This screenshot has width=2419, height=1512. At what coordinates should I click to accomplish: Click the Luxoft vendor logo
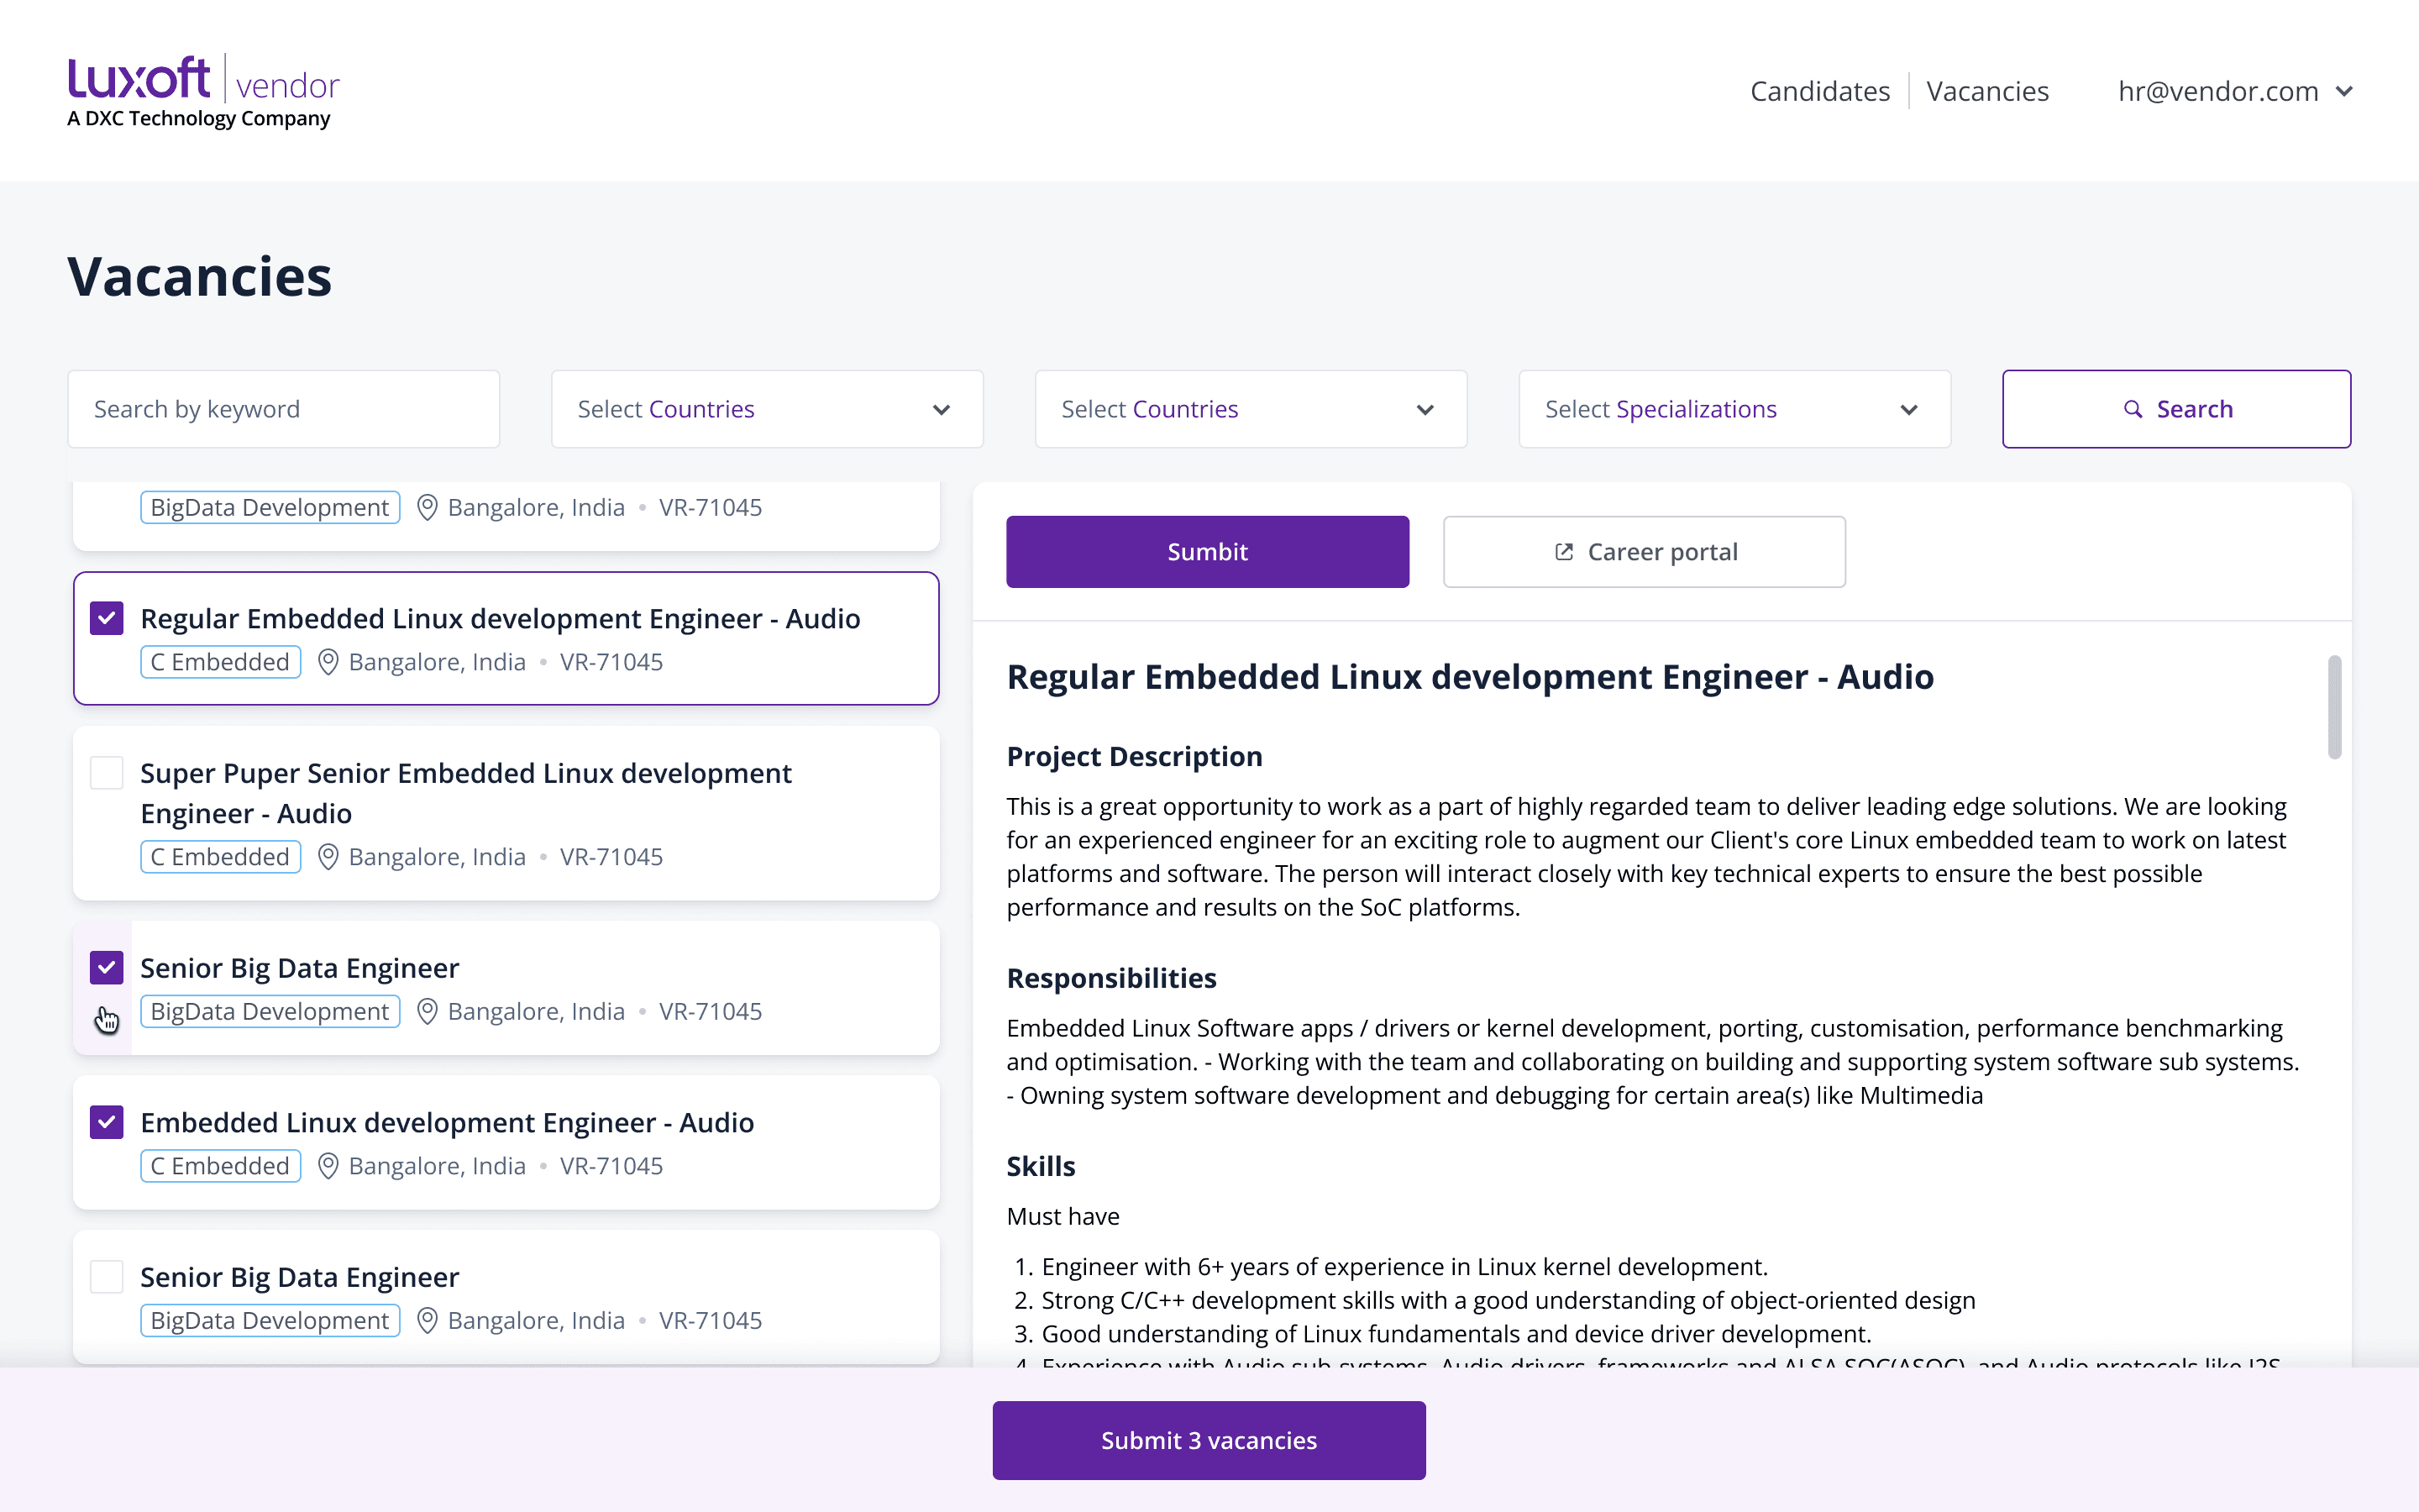pos(203,91)
